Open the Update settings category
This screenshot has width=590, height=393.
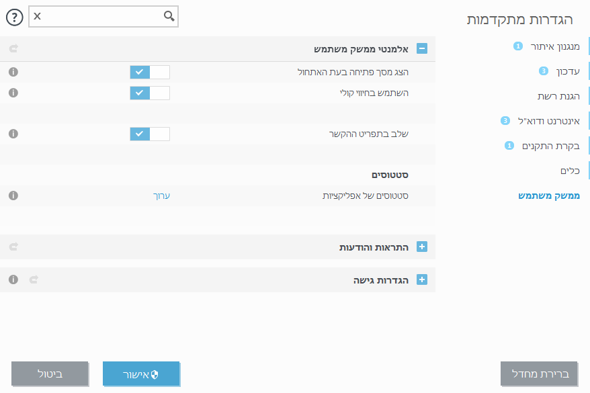(x=566, y=71)
